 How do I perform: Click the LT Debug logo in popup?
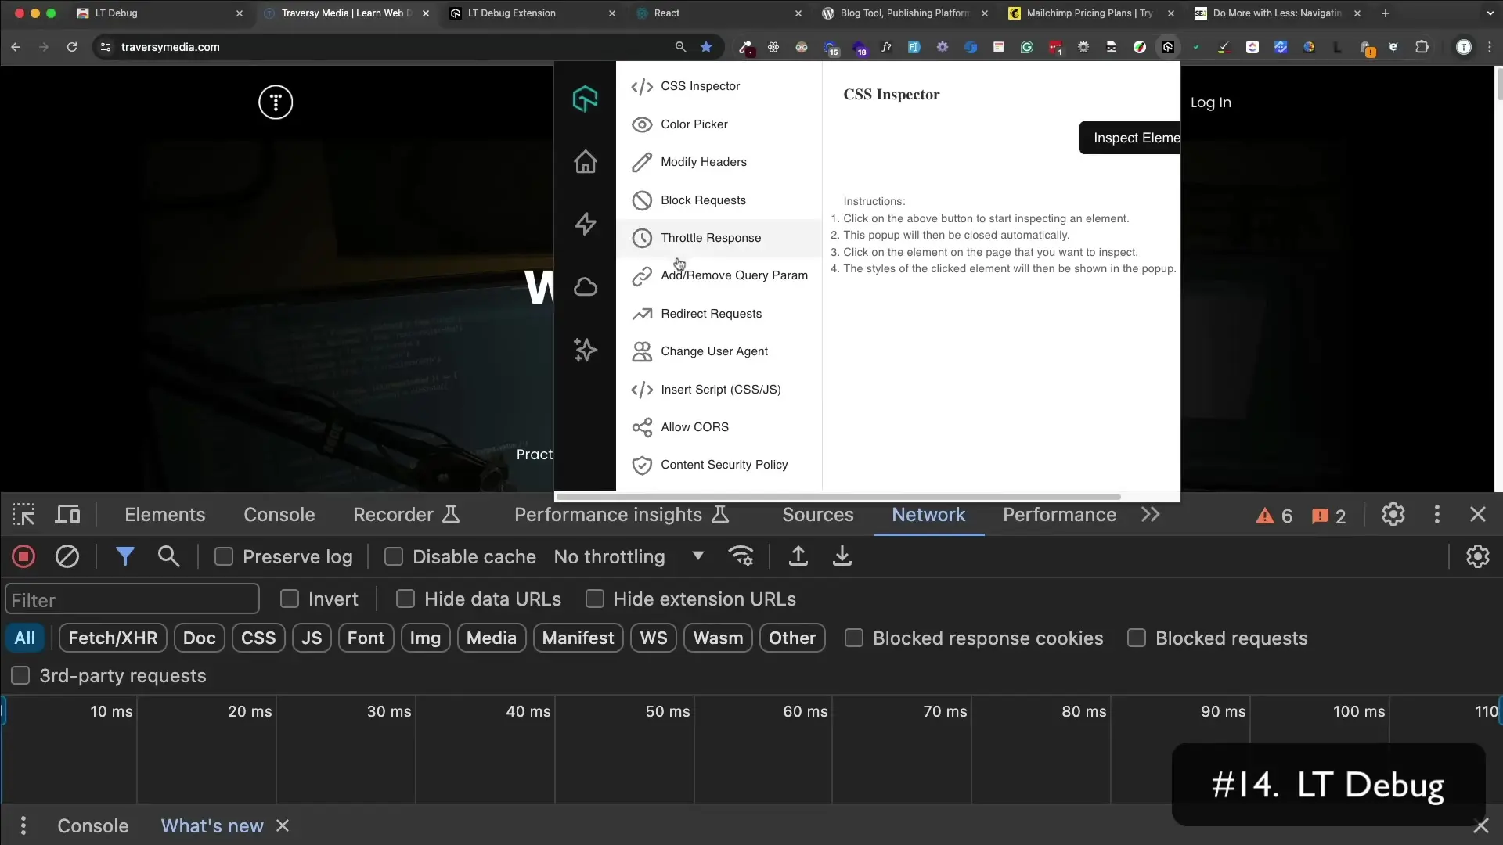[586, 99]
